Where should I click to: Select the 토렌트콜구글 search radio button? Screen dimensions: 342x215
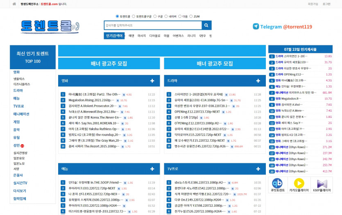tap(134, 16)
